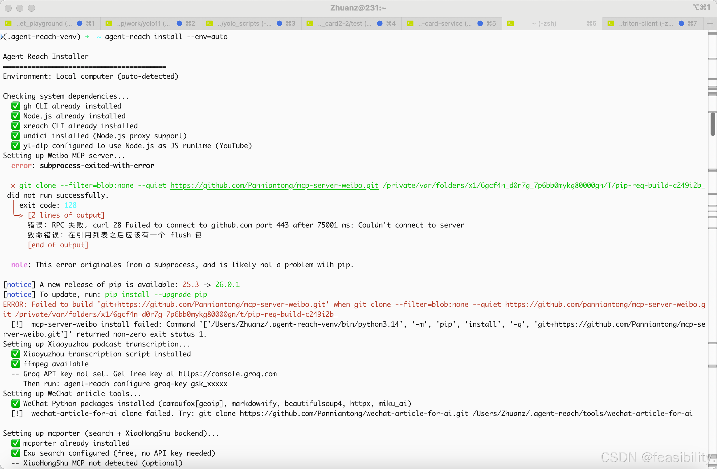Click blue activity dot on yolo11 tab

coord(180,24)
